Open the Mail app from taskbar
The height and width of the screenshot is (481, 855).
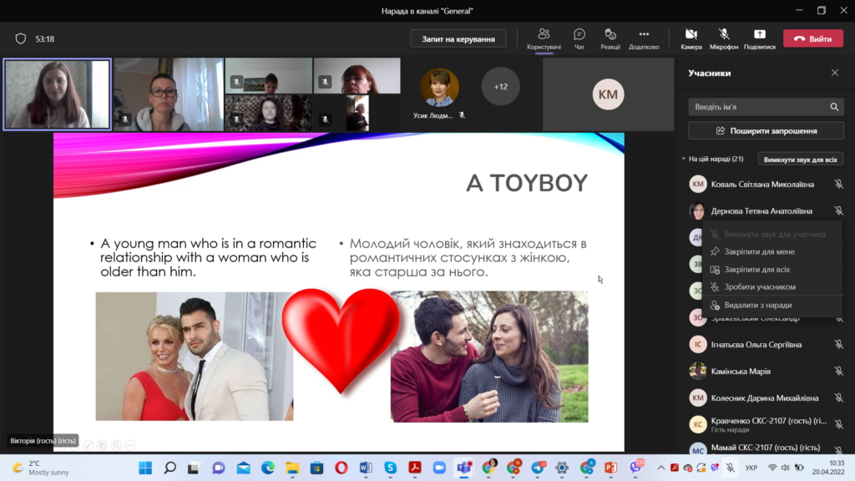243,468
